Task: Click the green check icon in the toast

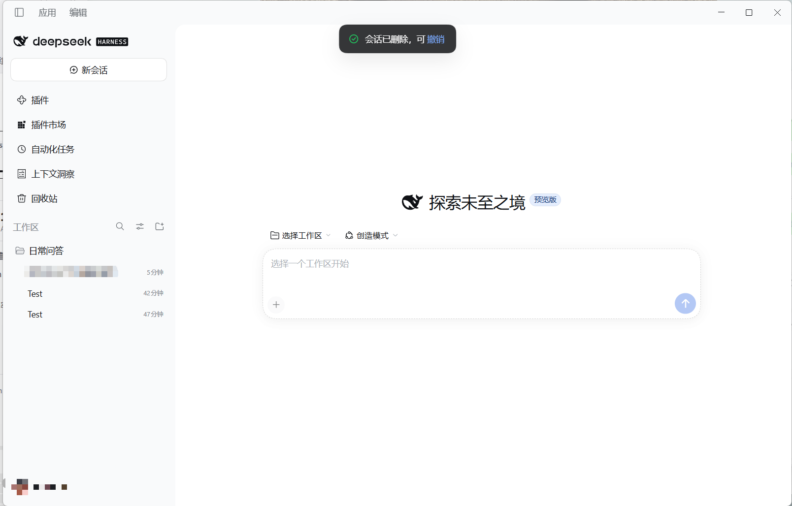Action: pos(354,39)
